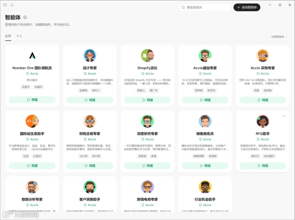The width and height of the screenshot is (295, 220).
Task: Click the 深度研究专家 avatar
Action: [x=147, y=121]
